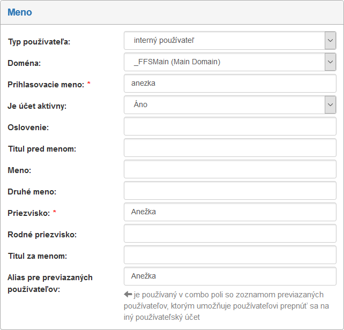This screenshot has height=330, width=344.
Task: Select the Rodné priezvisko input box
Action: (230, 233)
